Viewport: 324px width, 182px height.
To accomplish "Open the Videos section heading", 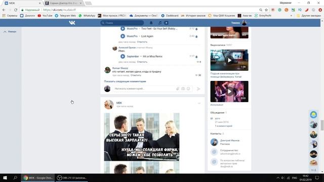I will (x=218, y=45).
